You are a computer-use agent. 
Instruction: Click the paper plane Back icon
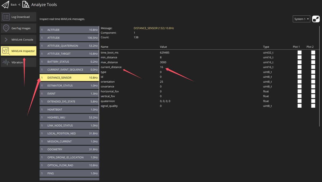(x=5, y=5)
